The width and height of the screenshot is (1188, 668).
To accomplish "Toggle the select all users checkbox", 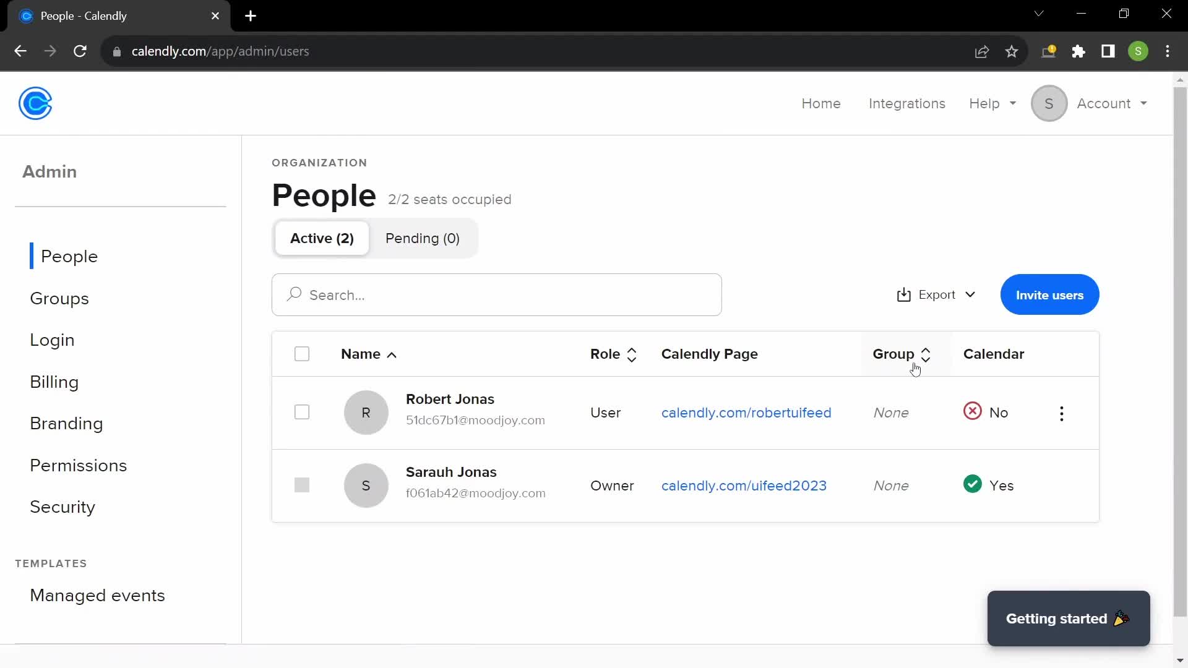I will [302, 353].
